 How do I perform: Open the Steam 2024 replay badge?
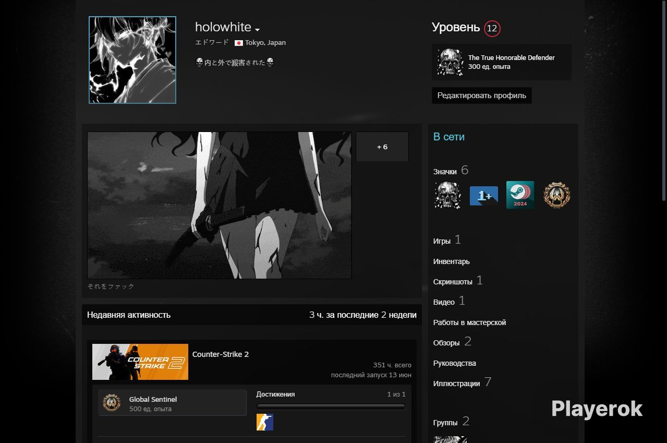point(520,195)
